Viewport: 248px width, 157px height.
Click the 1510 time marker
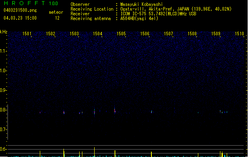[x=239, y=34]
